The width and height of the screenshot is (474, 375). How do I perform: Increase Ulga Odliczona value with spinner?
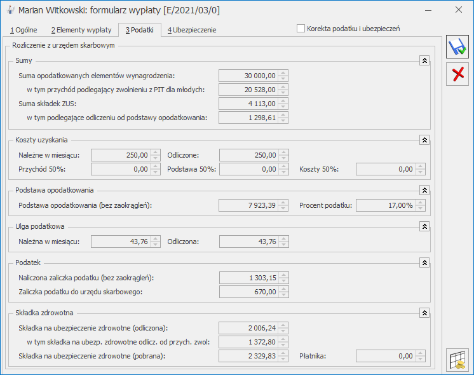(x=283, y=239)
